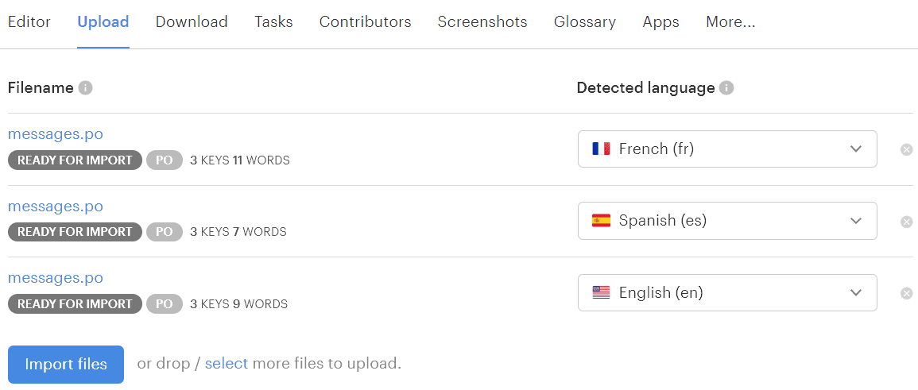Expand the More... menu

(730, 22)
